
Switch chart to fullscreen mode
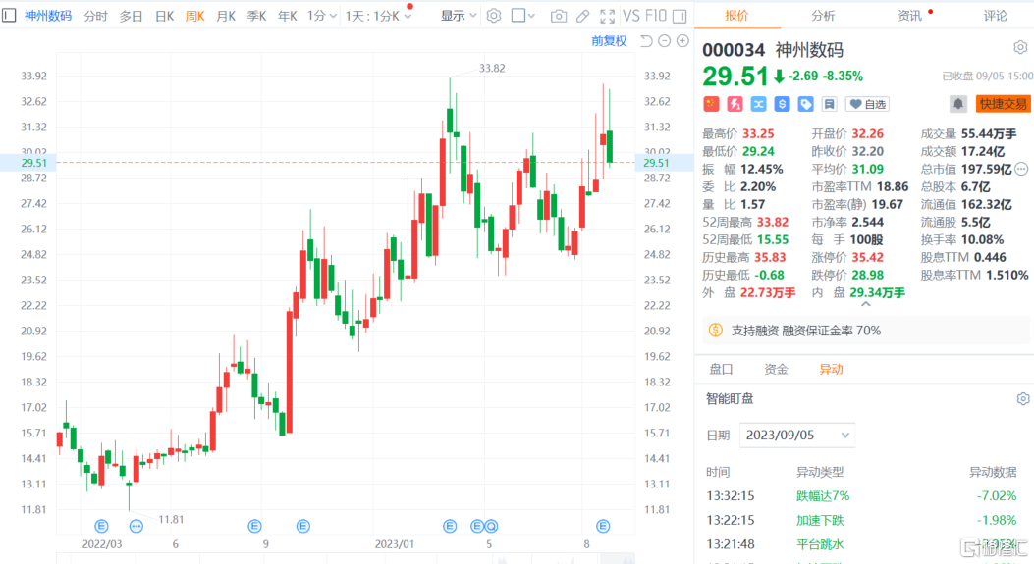pos(608,15)
